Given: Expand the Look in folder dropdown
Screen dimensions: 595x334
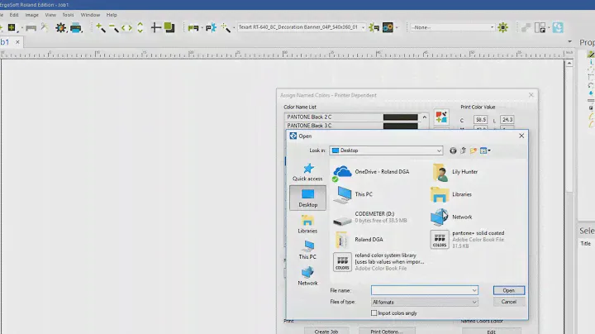Looking at the screenshot, I should click(x=438, y=150).
